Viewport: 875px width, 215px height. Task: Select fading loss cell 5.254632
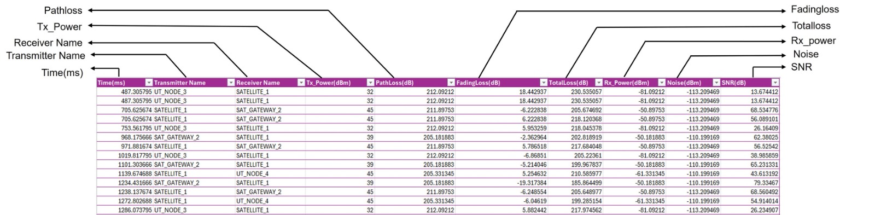point(534,174)
